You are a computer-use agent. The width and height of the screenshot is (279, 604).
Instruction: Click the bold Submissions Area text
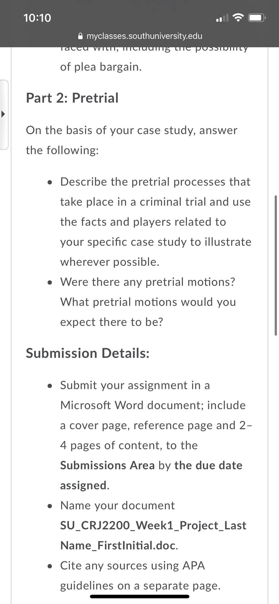[107, 465]
